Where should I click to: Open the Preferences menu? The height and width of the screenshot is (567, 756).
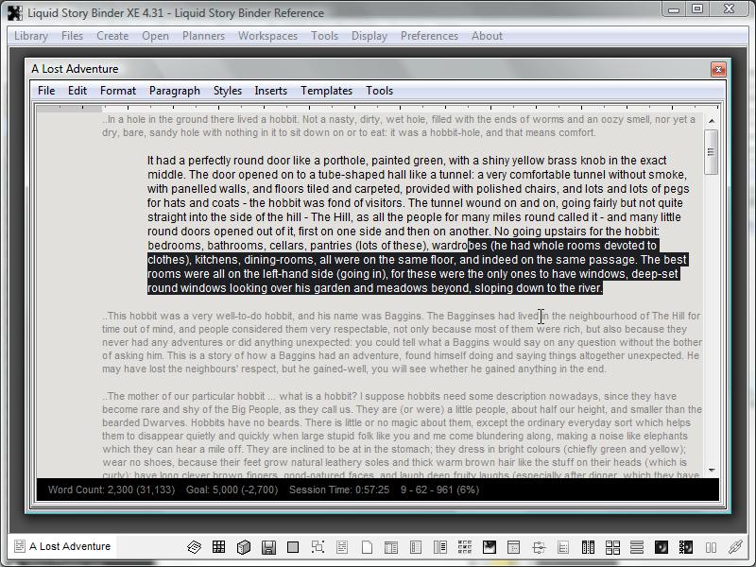[429, 36]
